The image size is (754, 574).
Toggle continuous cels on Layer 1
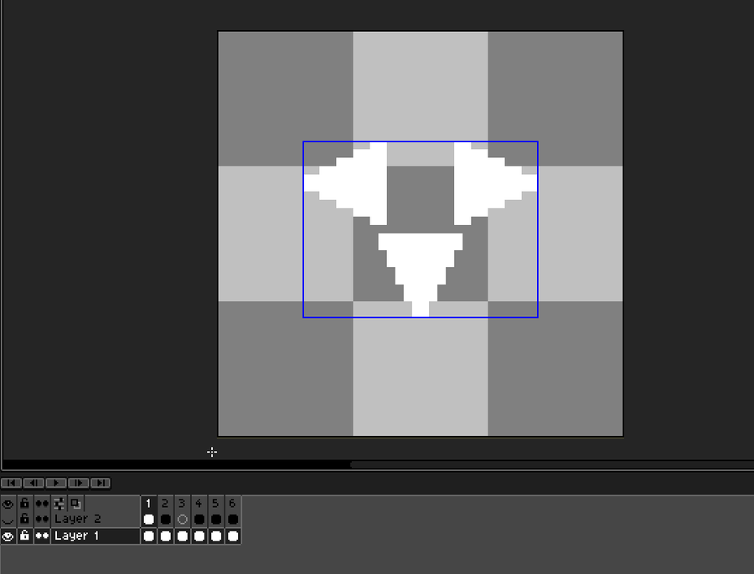[42, 536]
